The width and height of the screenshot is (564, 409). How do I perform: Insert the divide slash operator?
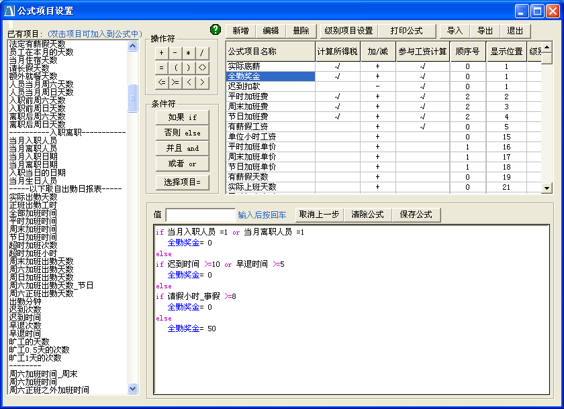202,52
